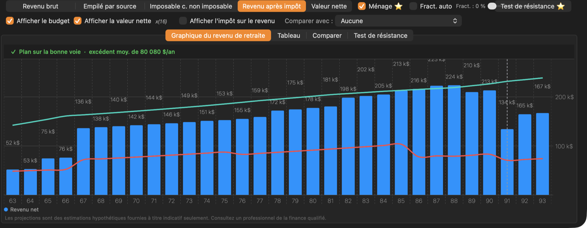Click the 200 k$ axis label
Viewport: 587px width, 228px height.
(564, 97)
